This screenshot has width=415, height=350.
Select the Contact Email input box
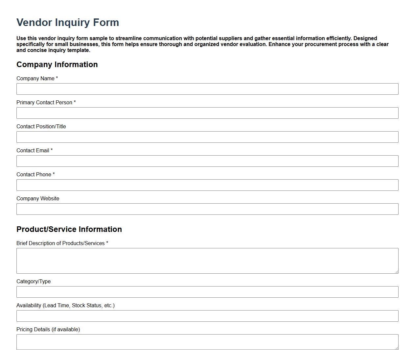coord(207,161)
